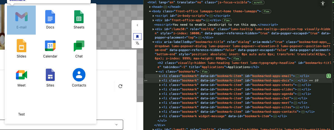Expand the widget-message li node
Screen dimensions: 334x130
(160, 116)
